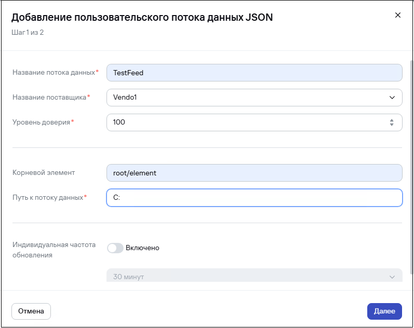Click the dialog title 'Добавление пользовательского потока данных JSON'

point(142,18)
